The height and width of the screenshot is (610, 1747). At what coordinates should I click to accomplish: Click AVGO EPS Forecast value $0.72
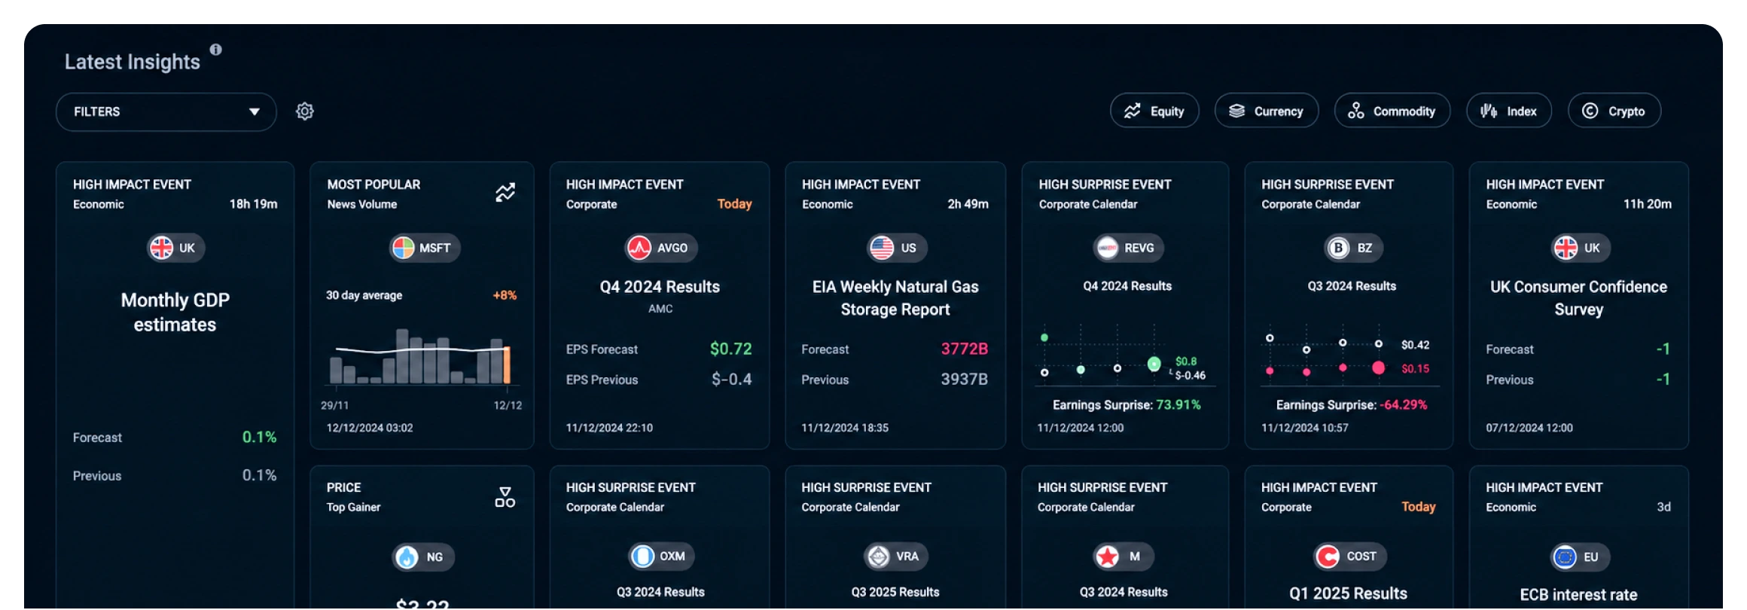tap(730, 349)
